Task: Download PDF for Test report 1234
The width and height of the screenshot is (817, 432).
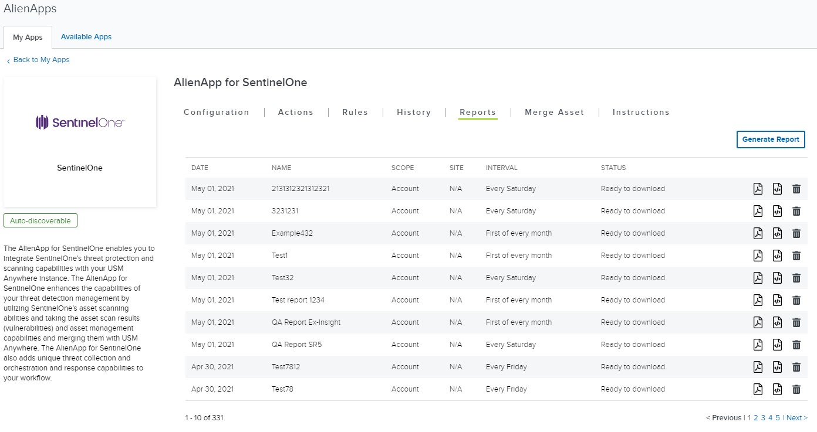Action: coord(758,300)
